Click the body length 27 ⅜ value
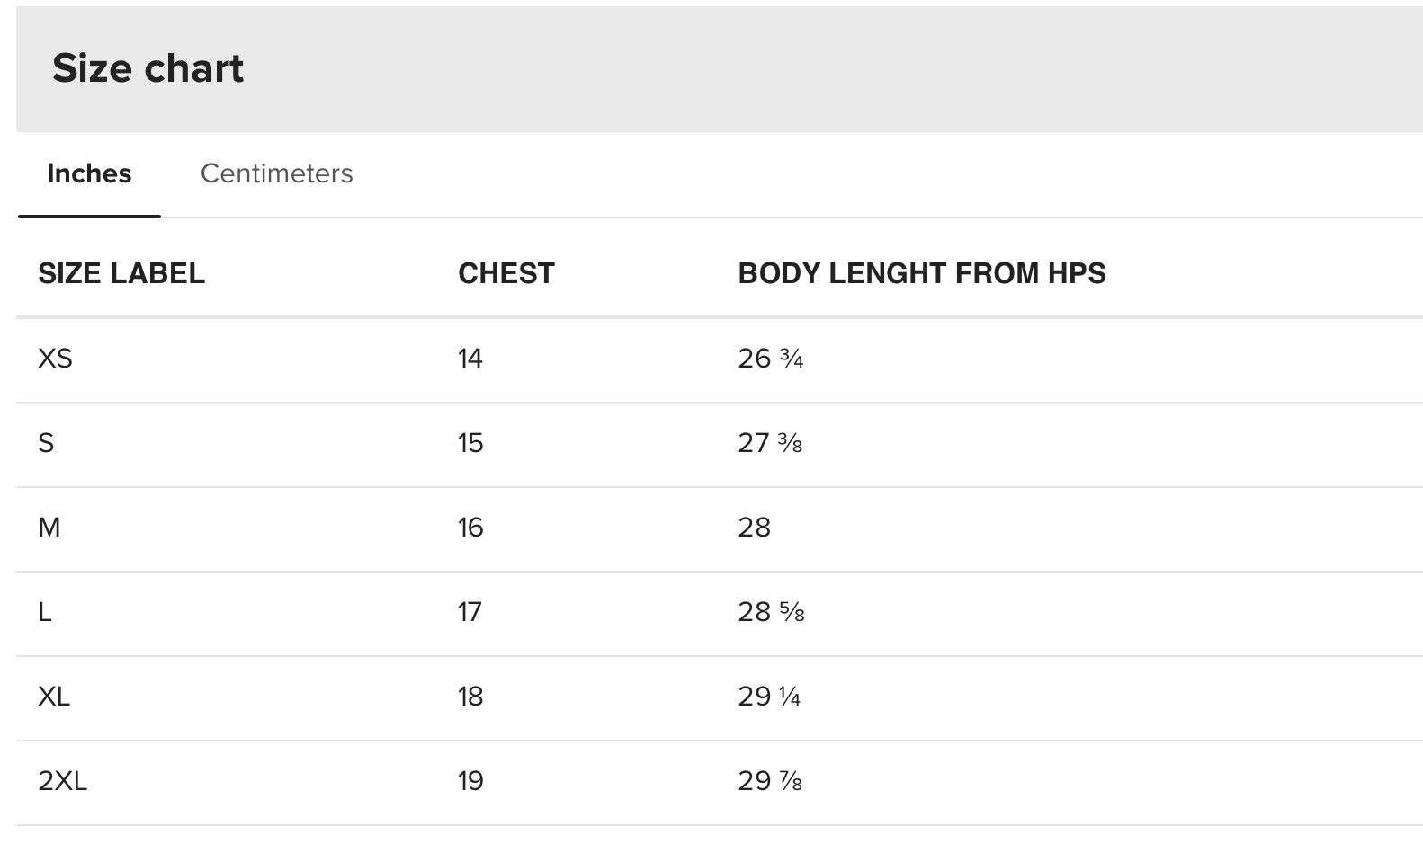Viewport: 1423px width, 861px height. pyautogui.click(x=770, y=443)
